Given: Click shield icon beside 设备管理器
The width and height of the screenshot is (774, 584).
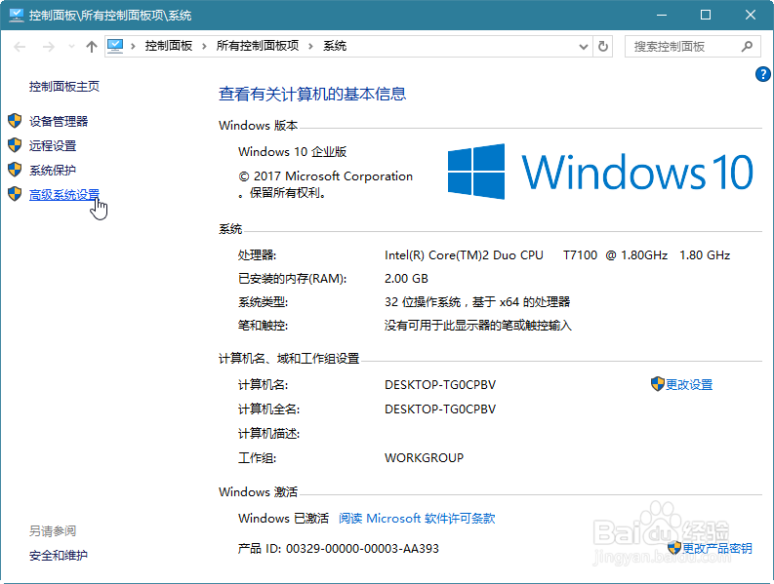Looking at the screenshot, I should 15,121.
